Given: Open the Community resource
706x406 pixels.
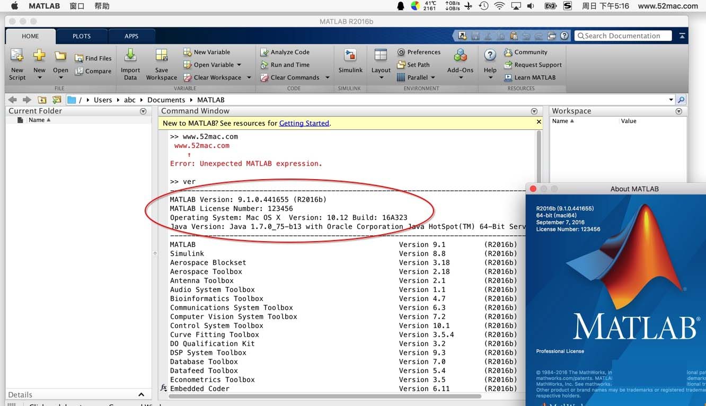Looking at the screenshot, I should point(525,52).
